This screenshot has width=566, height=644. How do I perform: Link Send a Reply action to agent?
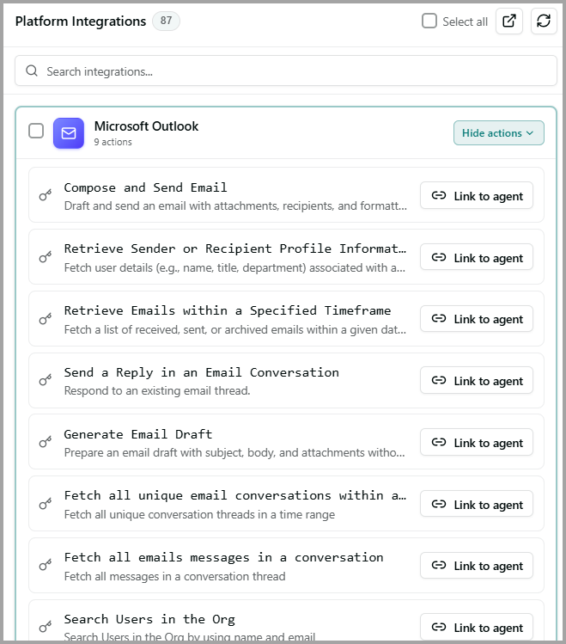pyautogui.click(x=477, y=380)
